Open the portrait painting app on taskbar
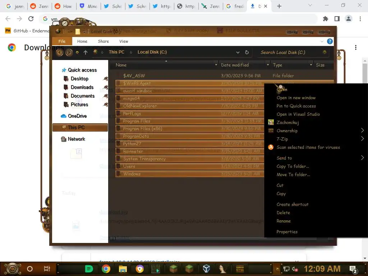Image resolution: width=368 pixels, height=276 pixels. (x=223, y=269)
